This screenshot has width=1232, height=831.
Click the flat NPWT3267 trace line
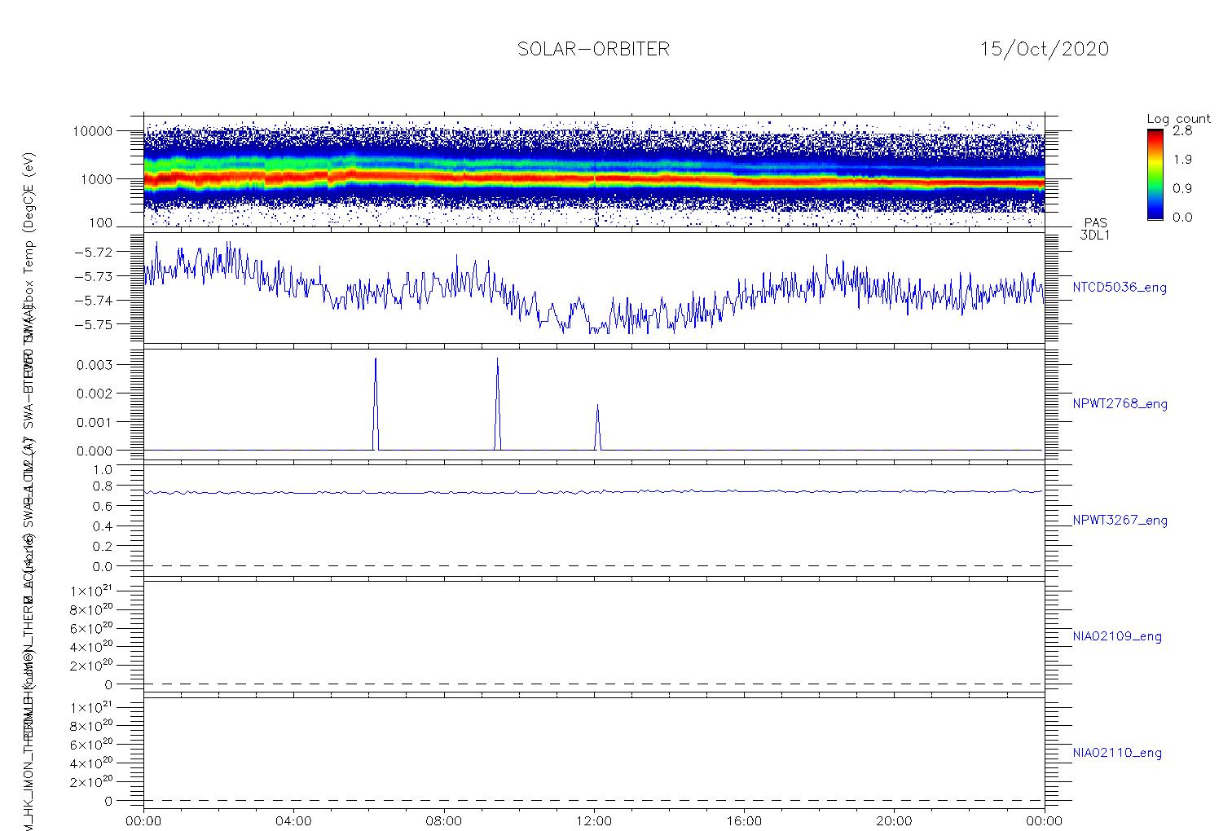click(x=594, y=491)
